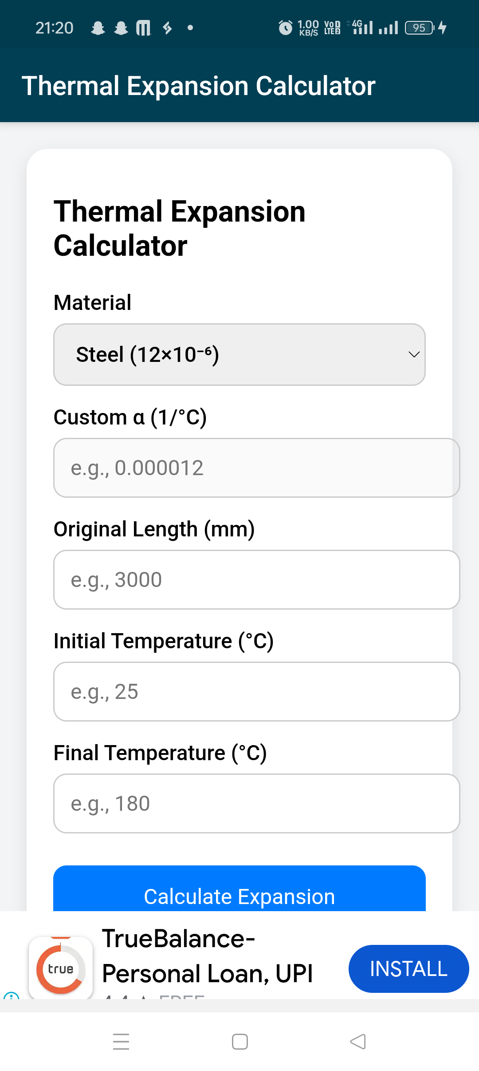Tap the status bar clock time
Viewport: 479px width, 1071px height.
click(x=54, y=28)
